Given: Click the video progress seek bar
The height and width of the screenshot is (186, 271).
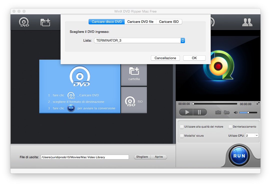Looking at the screenshot, I should click(x=215, y=104).
